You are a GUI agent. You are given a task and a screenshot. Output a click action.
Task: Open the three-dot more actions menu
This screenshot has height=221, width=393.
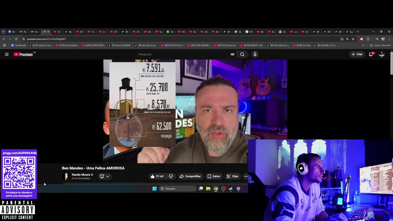tap(246, 176)
